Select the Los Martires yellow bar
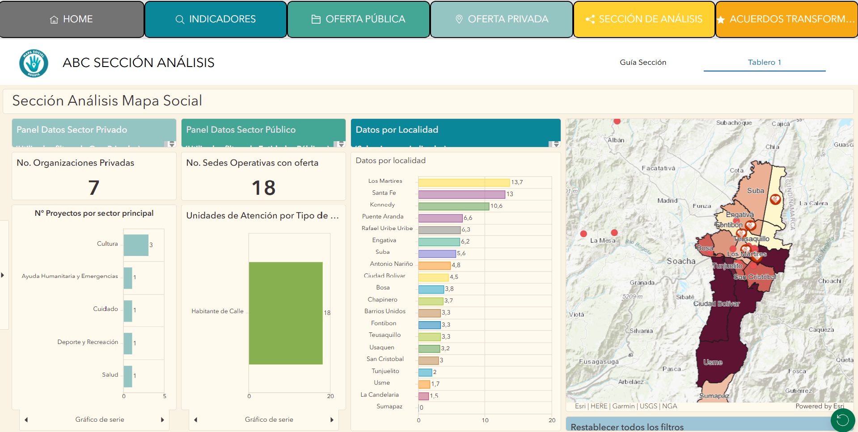Viewport: 858px width, 432px height. (x=464, y=182)
